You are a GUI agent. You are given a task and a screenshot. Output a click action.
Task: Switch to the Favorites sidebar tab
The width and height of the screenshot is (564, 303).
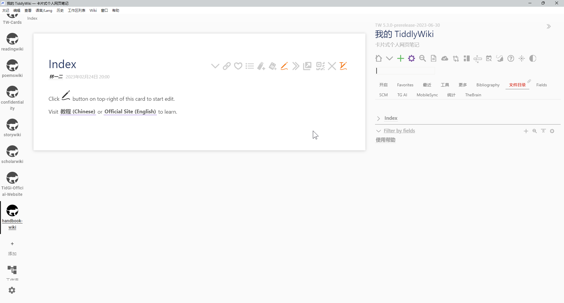[405, 85]
